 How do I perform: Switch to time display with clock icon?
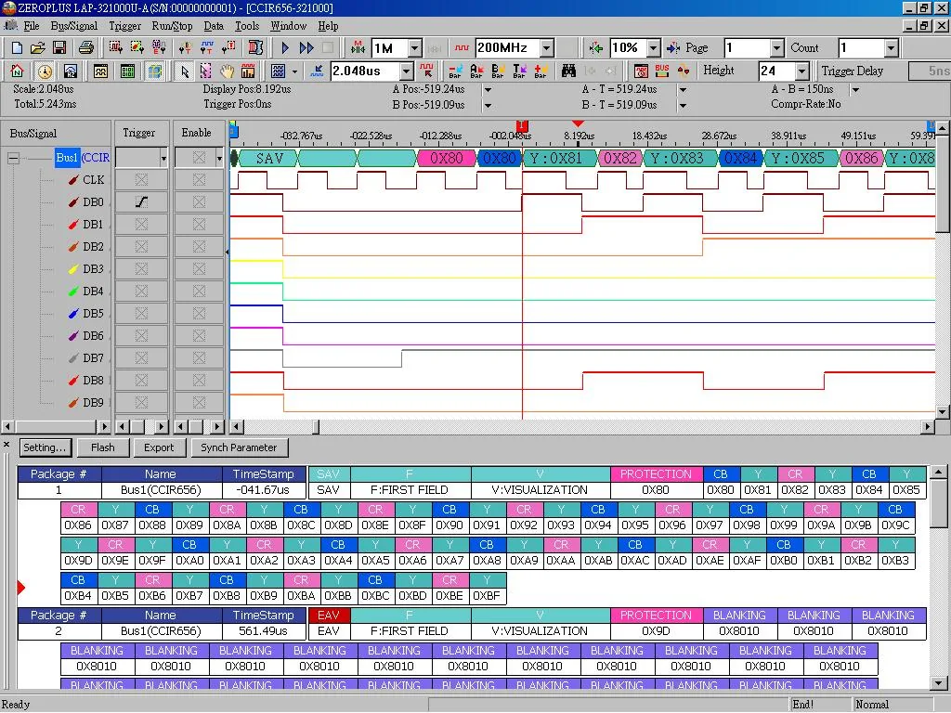45,71
